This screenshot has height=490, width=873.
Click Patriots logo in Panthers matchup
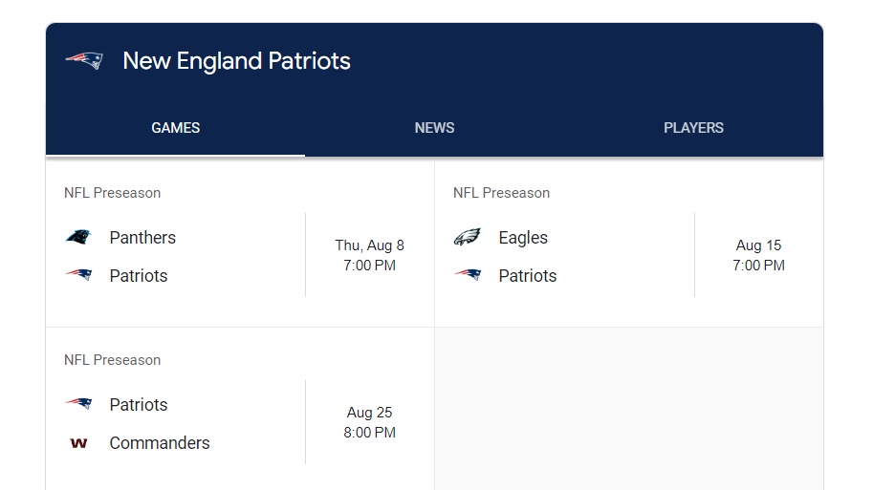(78, 275)
